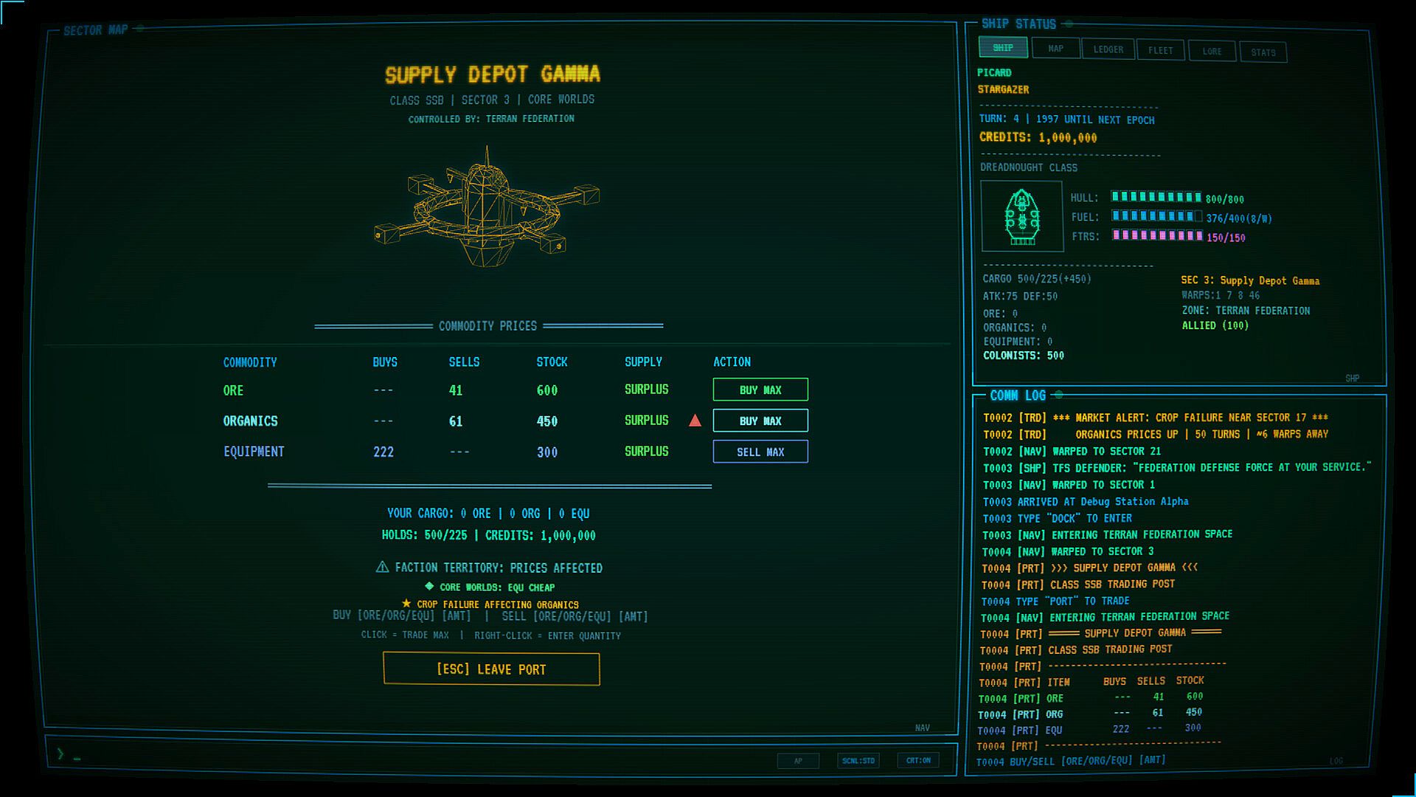This screenshot has width=1416, height=797.
Task: Click the dreadnought ship icon
Action: [1022, 217]
